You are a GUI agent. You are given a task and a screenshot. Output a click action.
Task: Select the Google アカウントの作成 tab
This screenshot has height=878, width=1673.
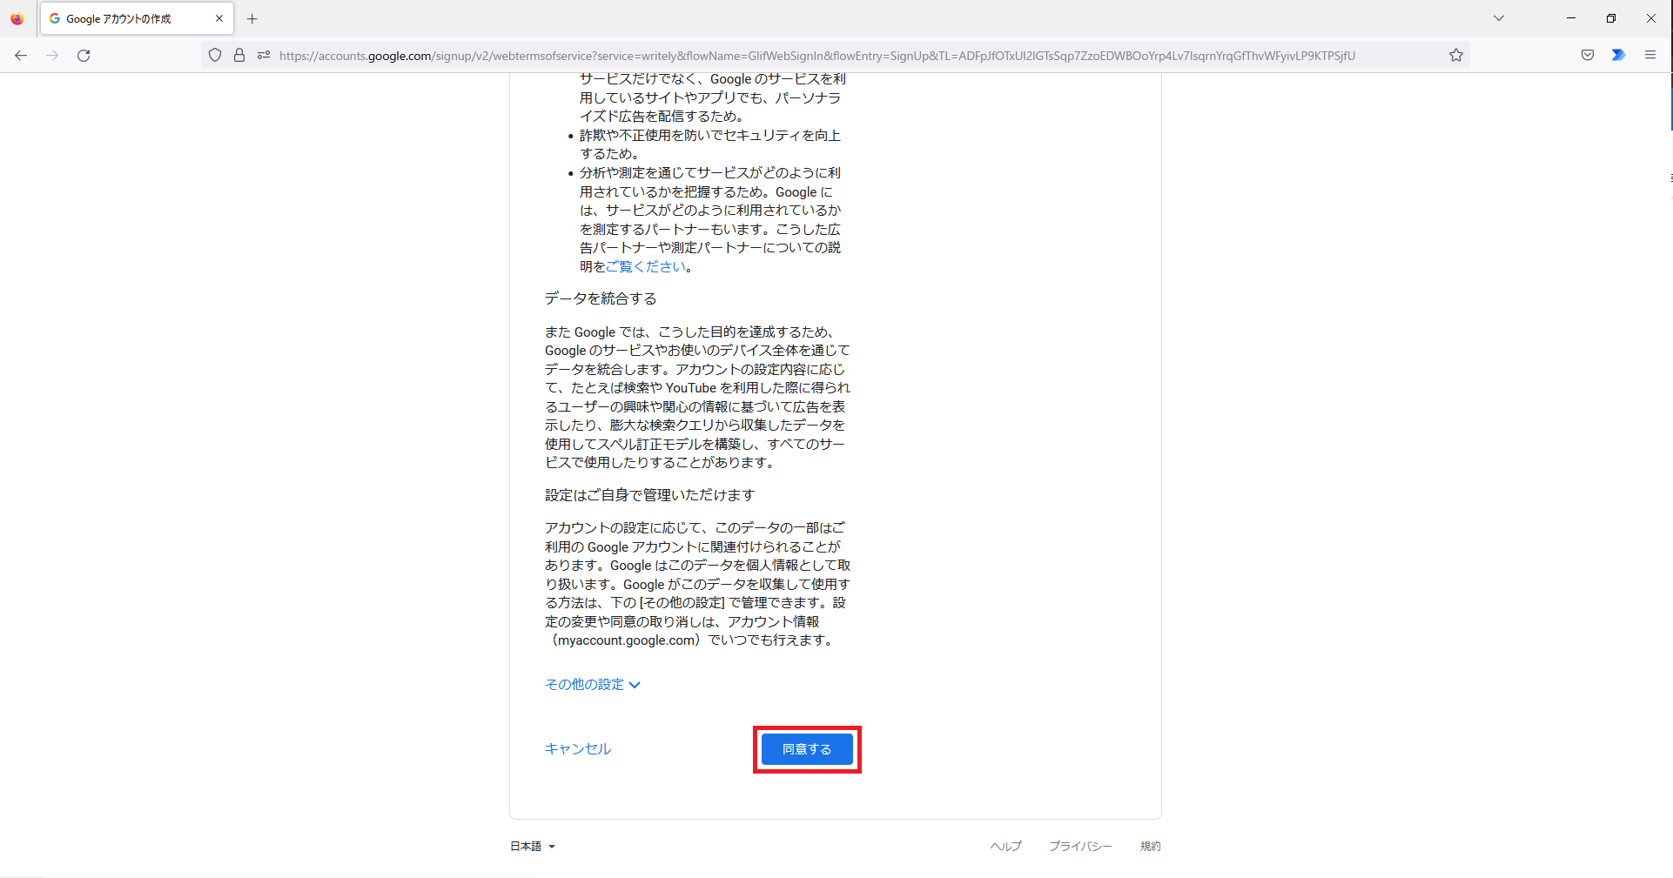tap(137, 18)
